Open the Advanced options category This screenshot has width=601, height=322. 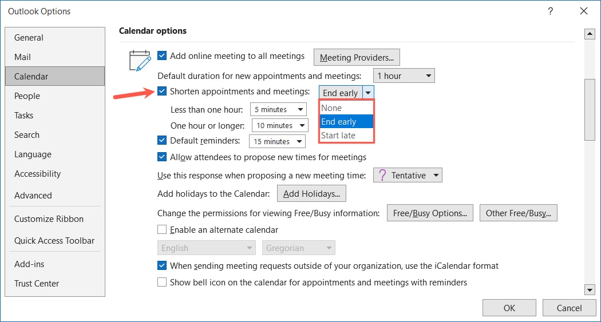coord(55,195)
